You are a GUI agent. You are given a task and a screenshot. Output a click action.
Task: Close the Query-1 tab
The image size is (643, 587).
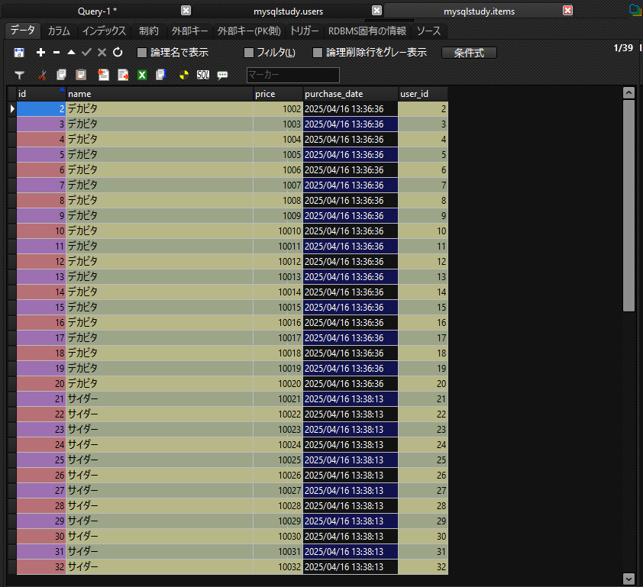[186, 10]
